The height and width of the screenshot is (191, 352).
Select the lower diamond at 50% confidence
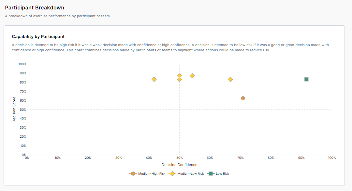point(179,80)
